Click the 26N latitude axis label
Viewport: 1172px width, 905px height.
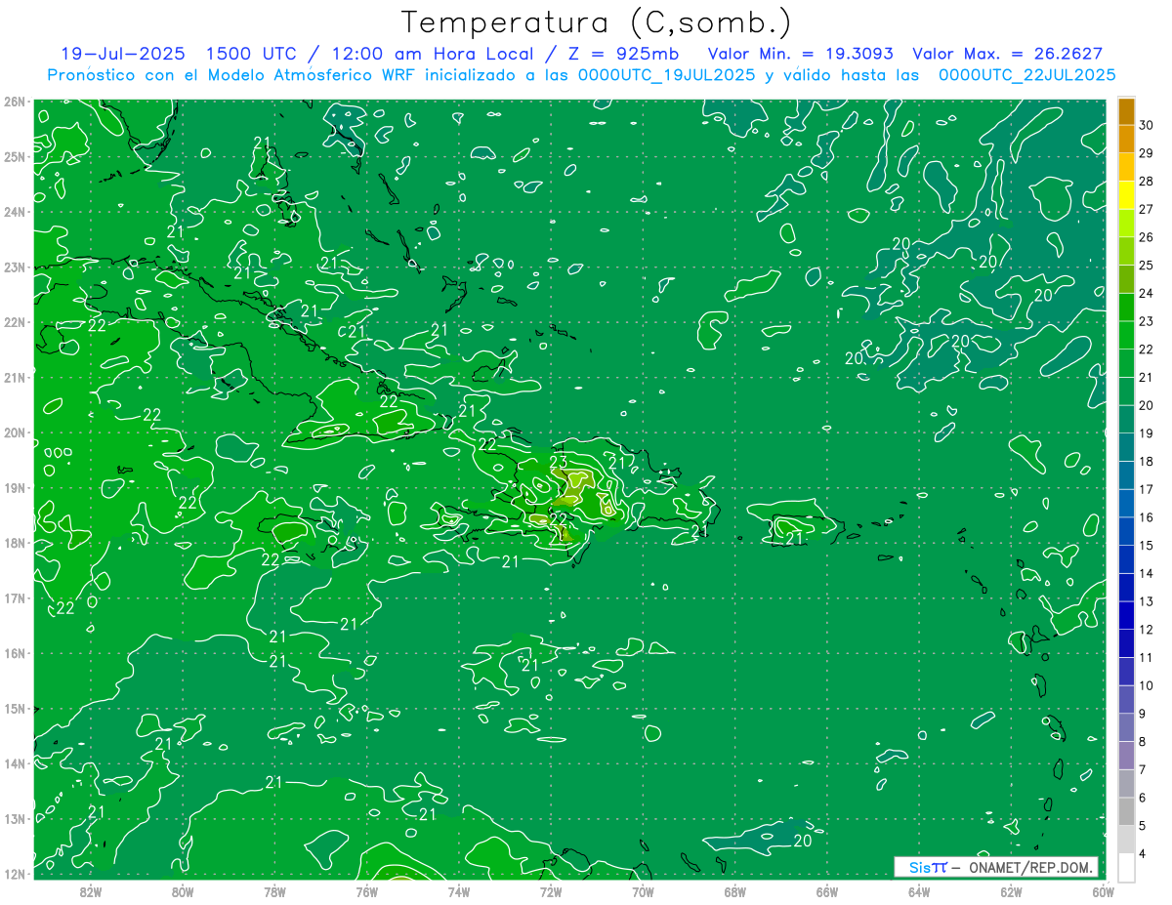(15, 102)
